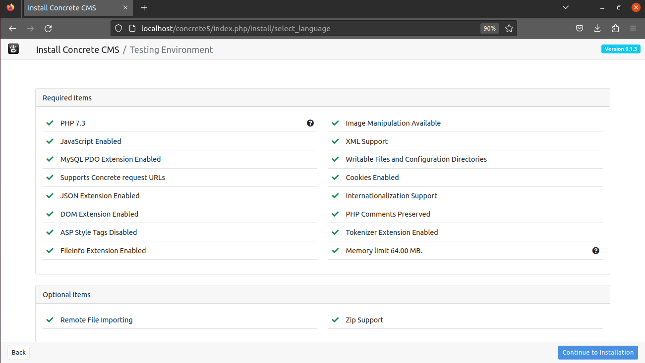Click the checkmark next to Fileinfo Extension Enabled
This screenshot has height=363, width=645.
point(50,251)
